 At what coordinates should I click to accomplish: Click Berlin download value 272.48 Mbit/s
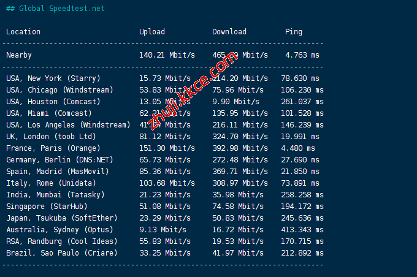240,160
